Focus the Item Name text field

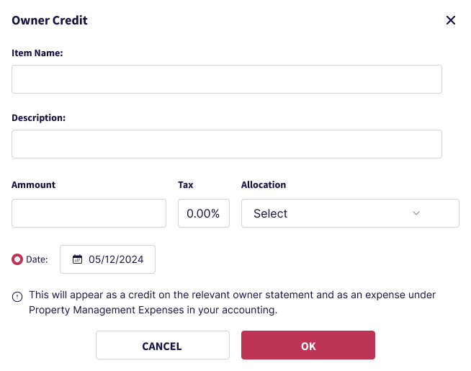coord(226,79)
